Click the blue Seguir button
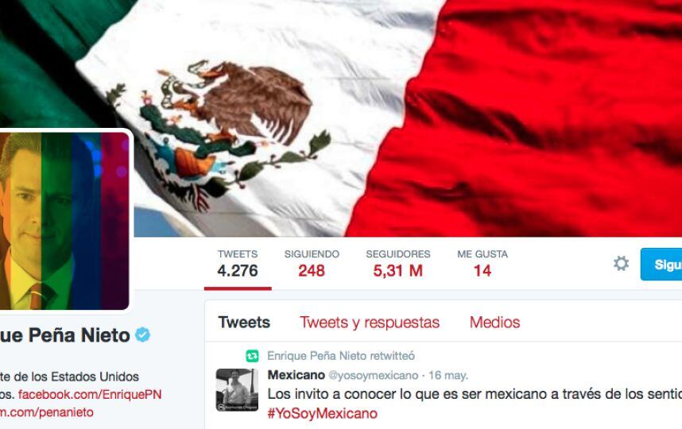This screenshot has width=682, height=429. pyautogui.click(x=661, y=265)
